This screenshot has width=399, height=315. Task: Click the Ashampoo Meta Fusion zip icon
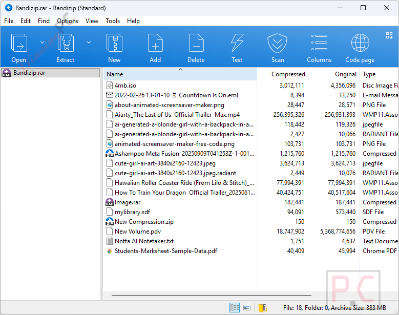coord(110,153)
